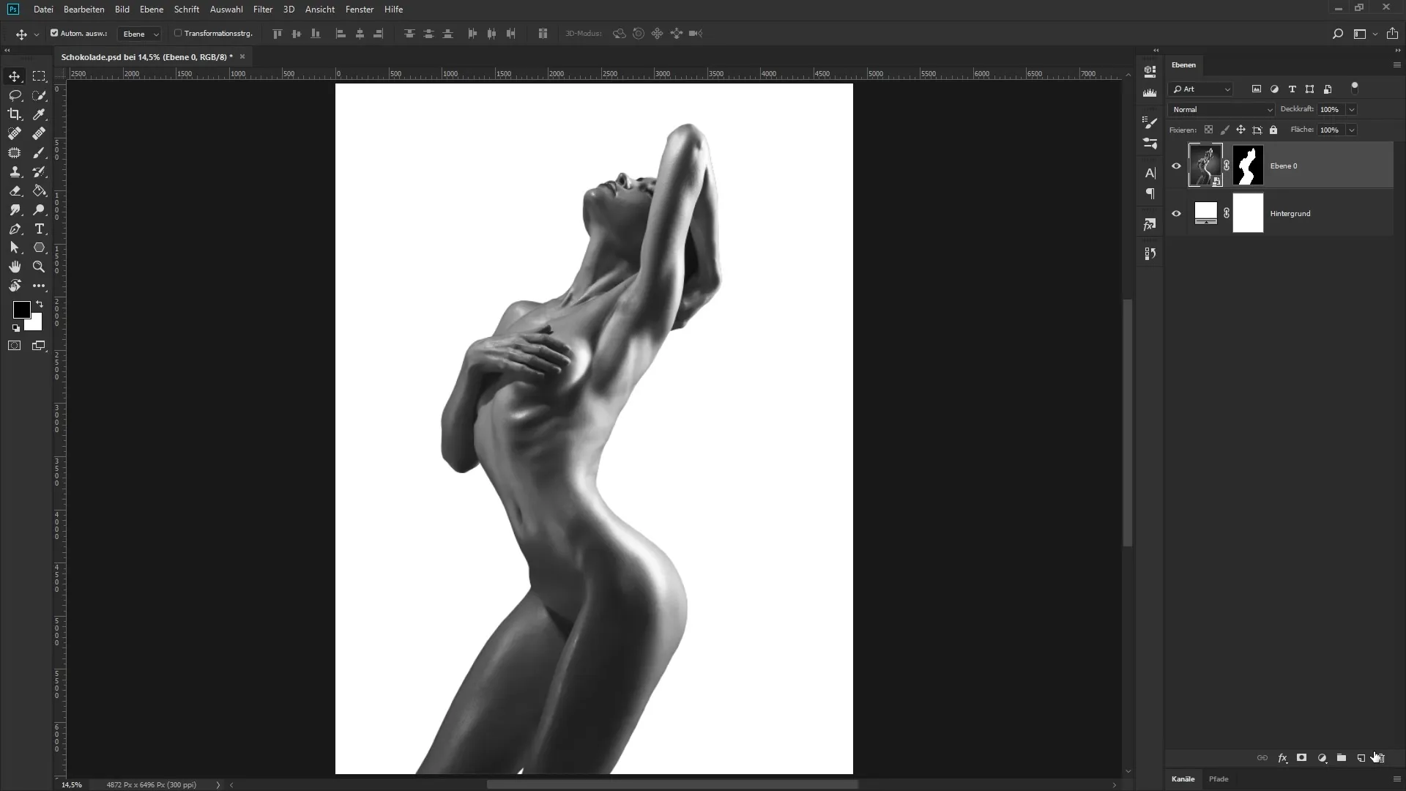
Task: Select the Paint Bucket tool
Action: [x=39, y=190]
